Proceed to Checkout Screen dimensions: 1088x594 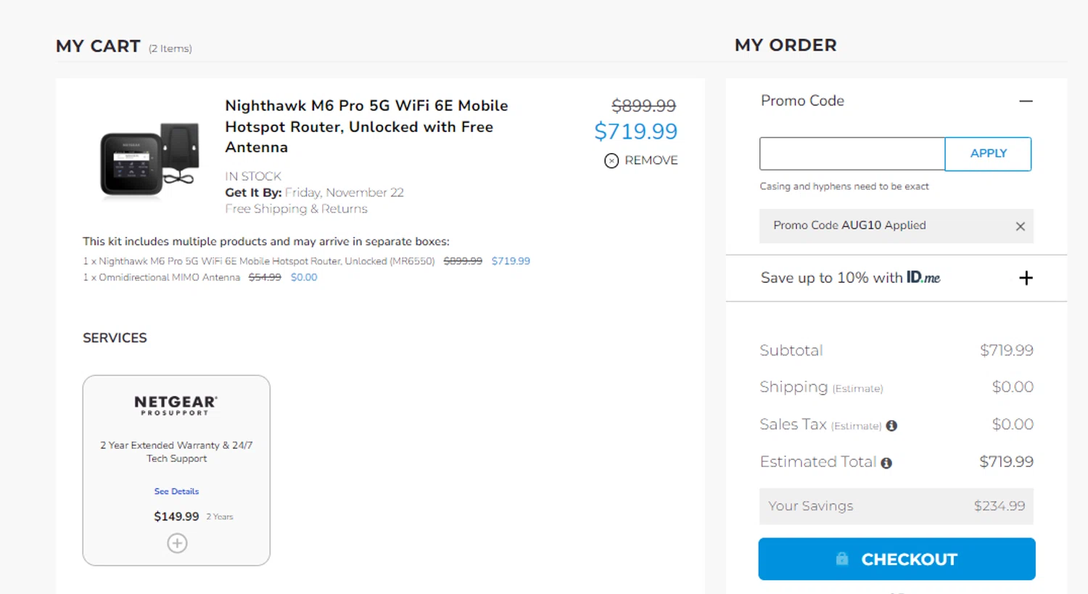pos(897,559)
